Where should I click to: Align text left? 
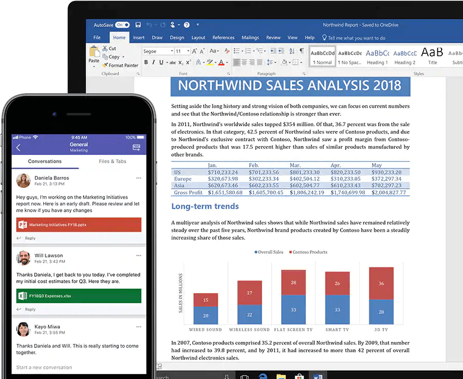pyautogui.click(x=236, y=62)
